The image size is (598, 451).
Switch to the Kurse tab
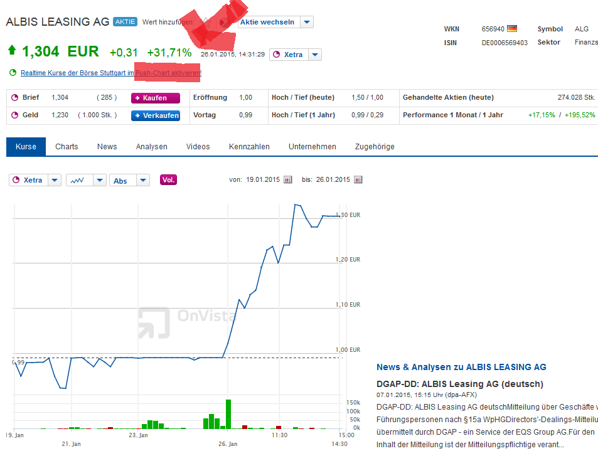[x=26, y=146]
